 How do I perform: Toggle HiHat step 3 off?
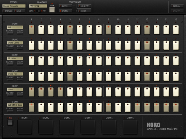pos(51,92)
